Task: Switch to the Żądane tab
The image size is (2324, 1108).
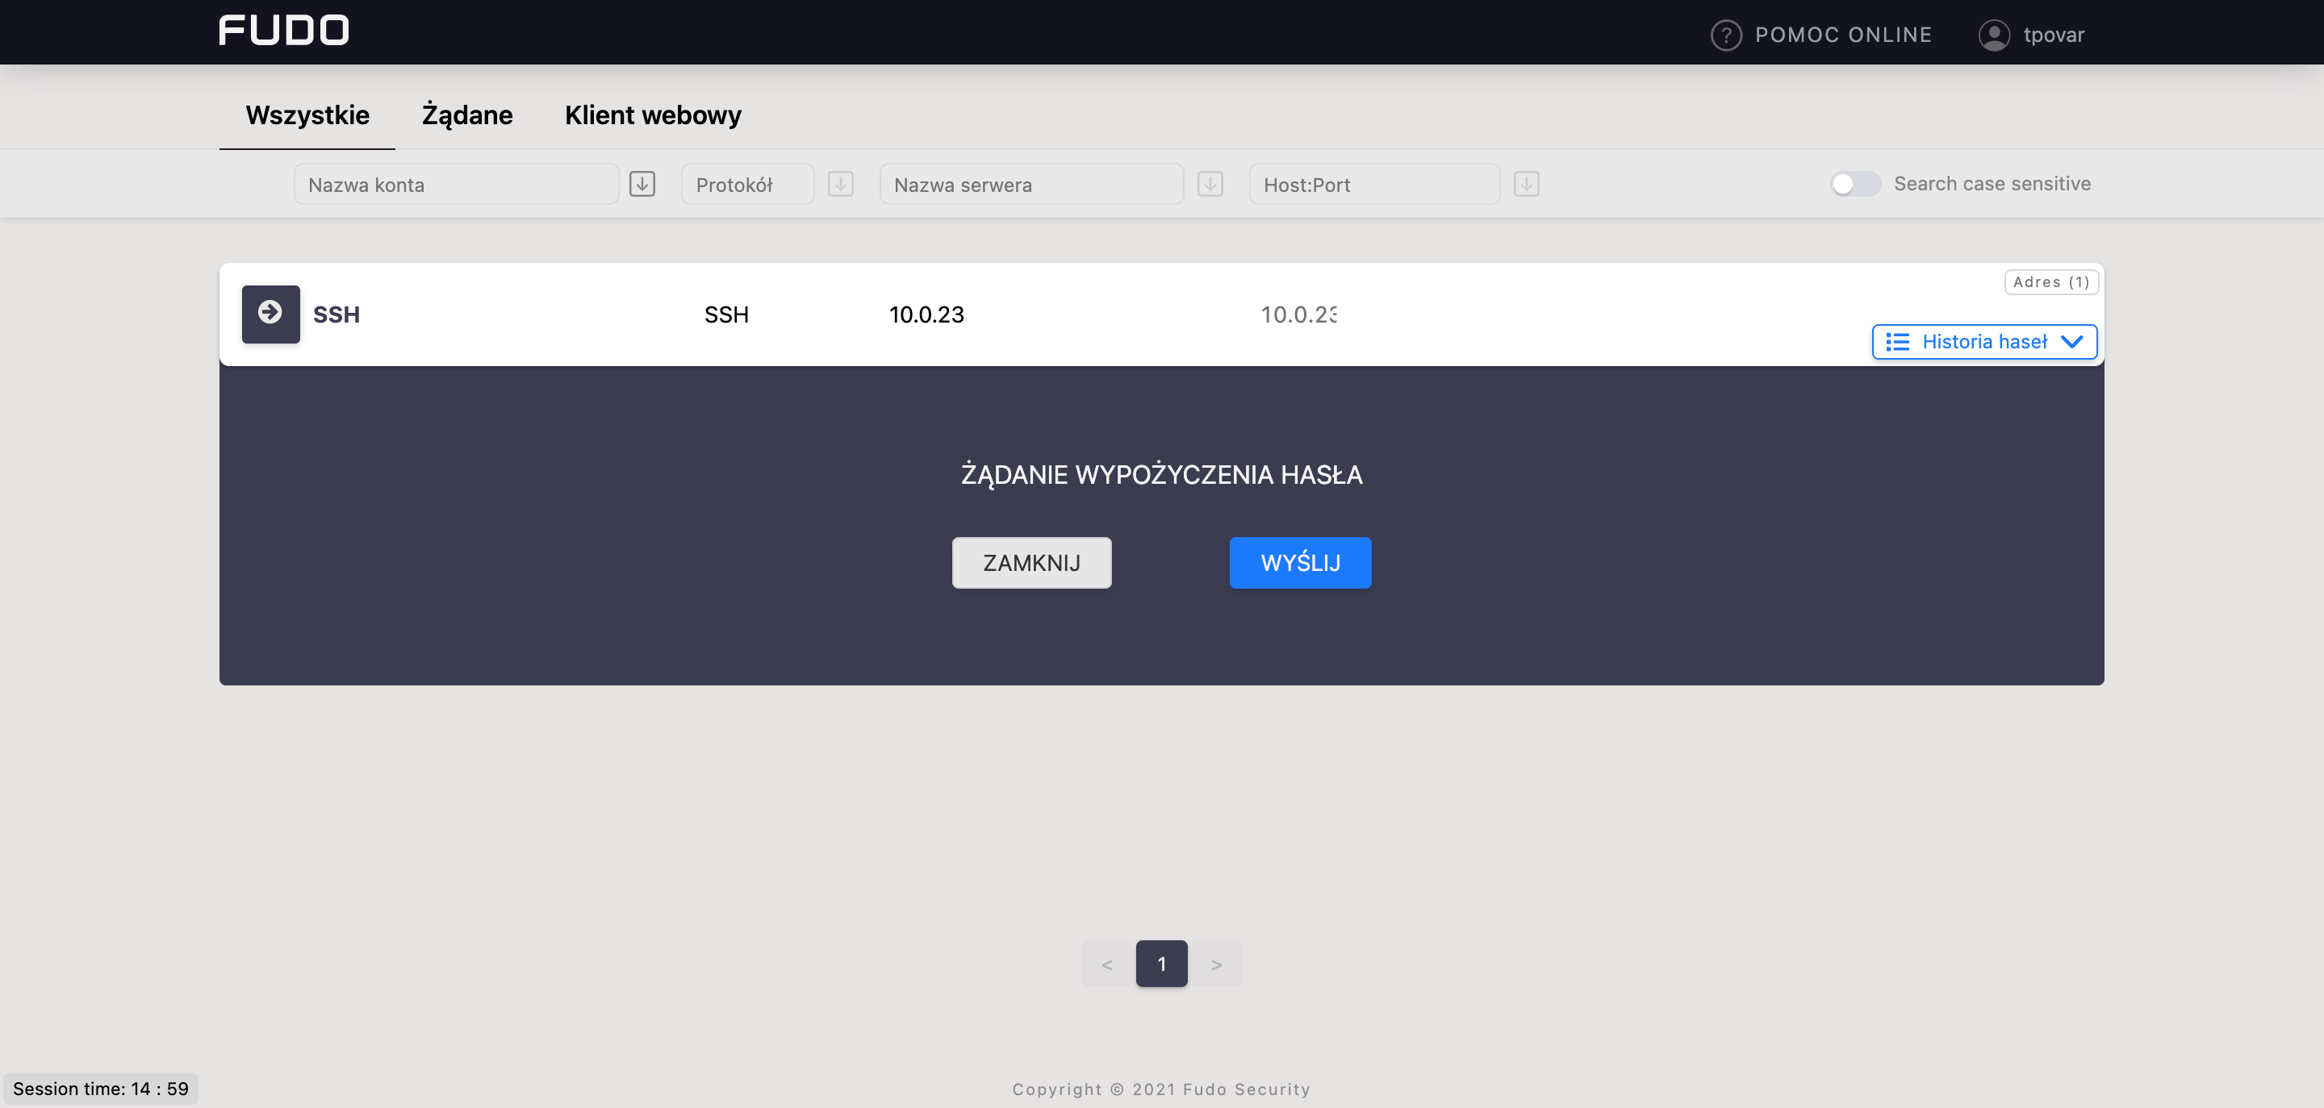Action: click(466, 115)
